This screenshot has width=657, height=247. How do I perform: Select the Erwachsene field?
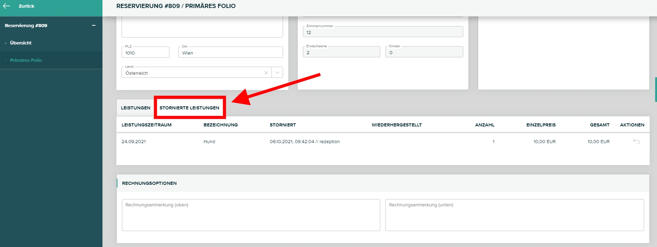pos(341,52)
